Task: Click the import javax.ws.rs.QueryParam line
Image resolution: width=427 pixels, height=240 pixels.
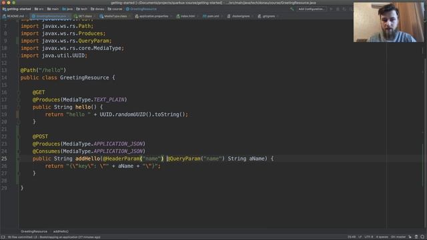Action: (x=66, y=41)
